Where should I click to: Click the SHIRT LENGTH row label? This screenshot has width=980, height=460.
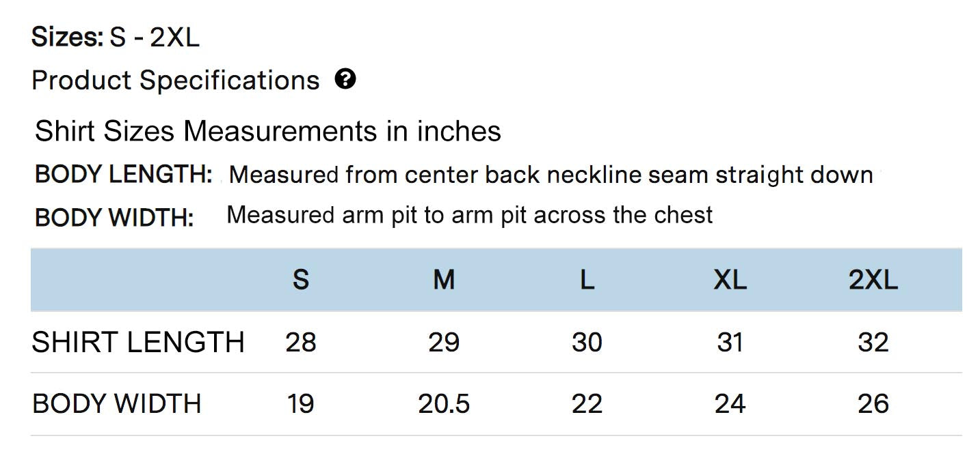point(138,342)
